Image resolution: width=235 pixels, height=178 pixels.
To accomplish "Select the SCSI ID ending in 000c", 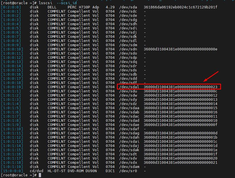I will (x=181, y=91).
